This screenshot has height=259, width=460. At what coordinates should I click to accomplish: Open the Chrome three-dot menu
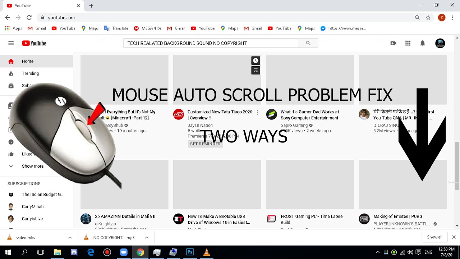452,18
